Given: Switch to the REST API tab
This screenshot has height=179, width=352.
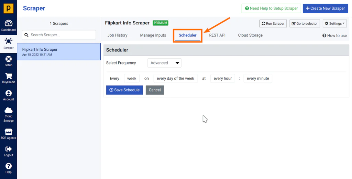Looking at the screenshot, I should coord(217,35).
